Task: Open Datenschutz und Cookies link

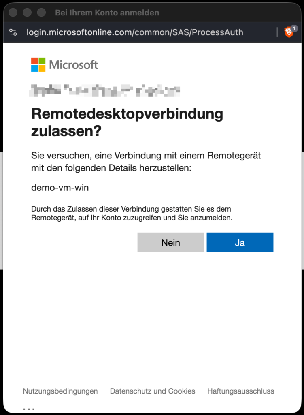Action: point(153,391)
